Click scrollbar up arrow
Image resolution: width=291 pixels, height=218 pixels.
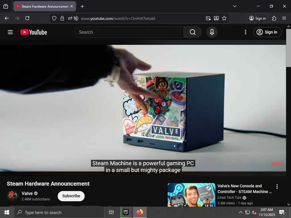pos(288,26)
